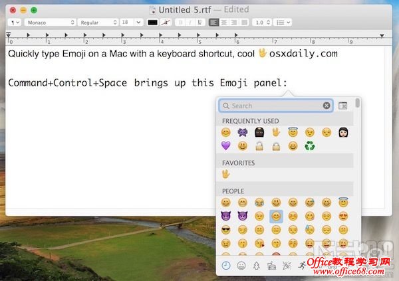399x281 pixels.
Task: Switch to the Nature tree category
Action: click(257, 266)
